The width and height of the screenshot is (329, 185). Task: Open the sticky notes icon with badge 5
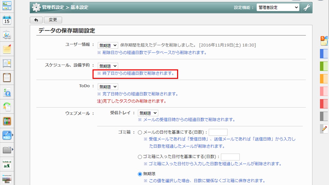pyautogui.click(x=324, y=41)
